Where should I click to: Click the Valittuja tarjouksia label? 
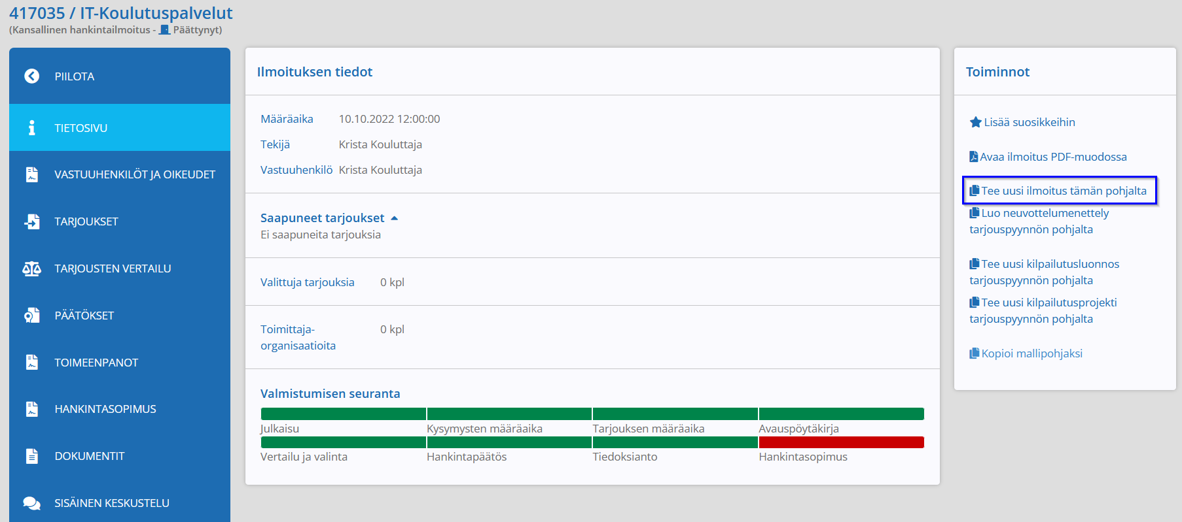pyautogui.click(x=308, y=282)
